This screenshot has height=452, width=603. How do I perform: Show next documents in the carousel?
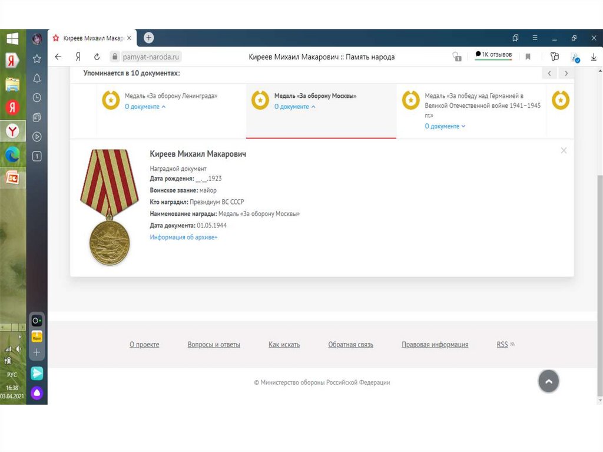tap(566, 73)
